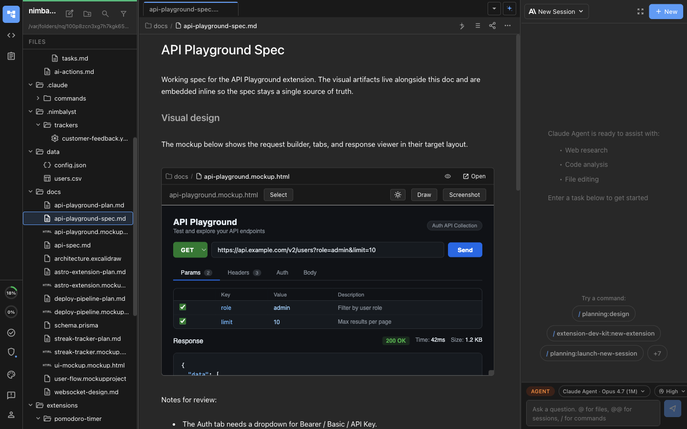Image resolution: width=687 pixels, height=429 pixels.
Task: Open the GET method dropdown
Action: point(190,250)
